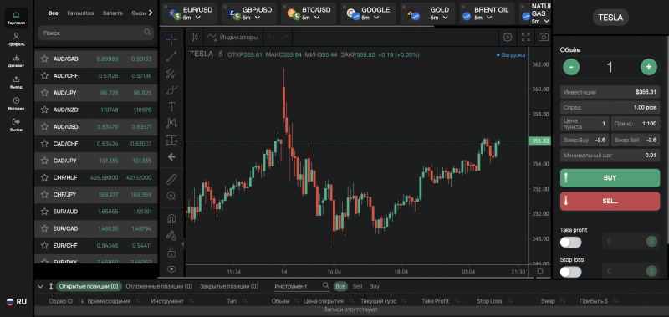Select the trend line drawing tool

(171, 56)
